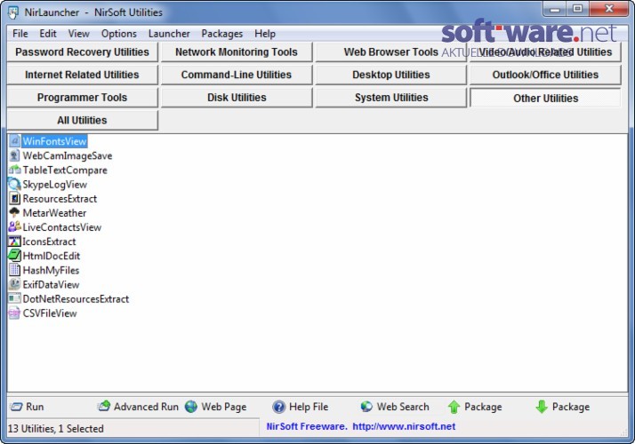Select HashMyFiles text in the list
The image size is (635, 444).
pos(51,270)
